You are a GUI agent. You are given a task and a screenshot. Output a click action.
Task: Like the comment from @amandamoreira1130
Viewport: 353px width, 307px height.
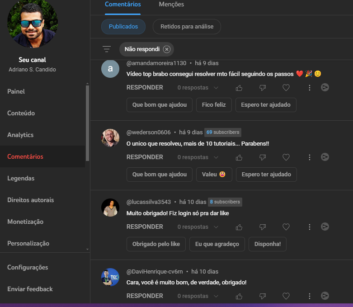pos(239,88)
